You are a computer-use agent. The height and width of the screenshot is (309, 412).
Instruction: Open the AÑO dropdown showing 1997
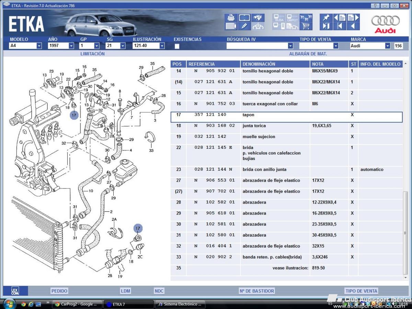click(71, 46)
